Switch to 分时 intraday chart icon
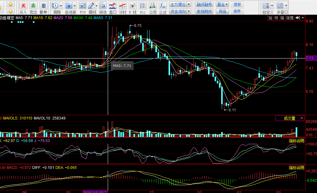 pyautogui.click(x=122, y=6)
